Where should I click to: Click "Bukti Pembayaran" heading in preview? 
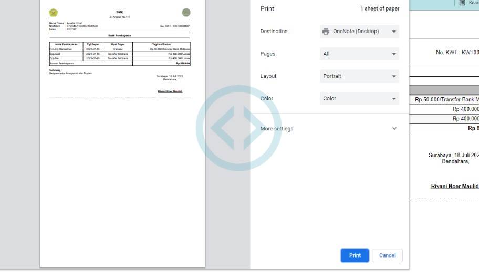coord(120,35)
